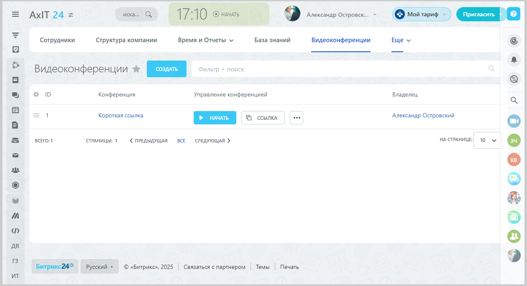Switch to the Сотрудники tab

(57, 40)
